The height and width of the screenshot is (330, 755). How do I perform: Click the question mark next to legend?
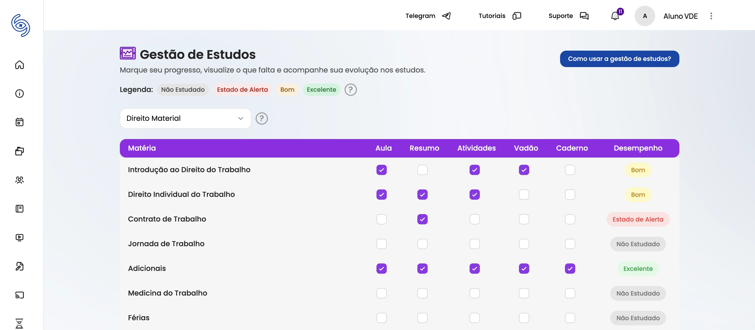pyautogui.click(x=350, y=90)
